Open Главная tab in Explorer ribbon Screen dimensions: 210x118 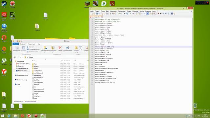23,44
